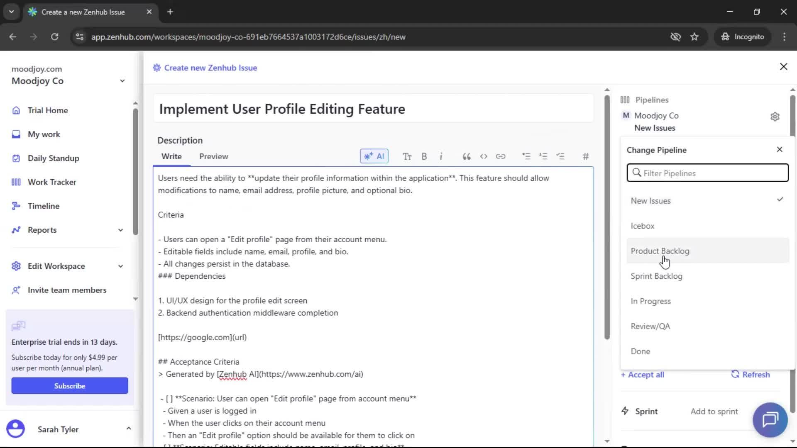The image size is (797, 448).
Task: Insert a link in description
Action: (x=501, y=156)
